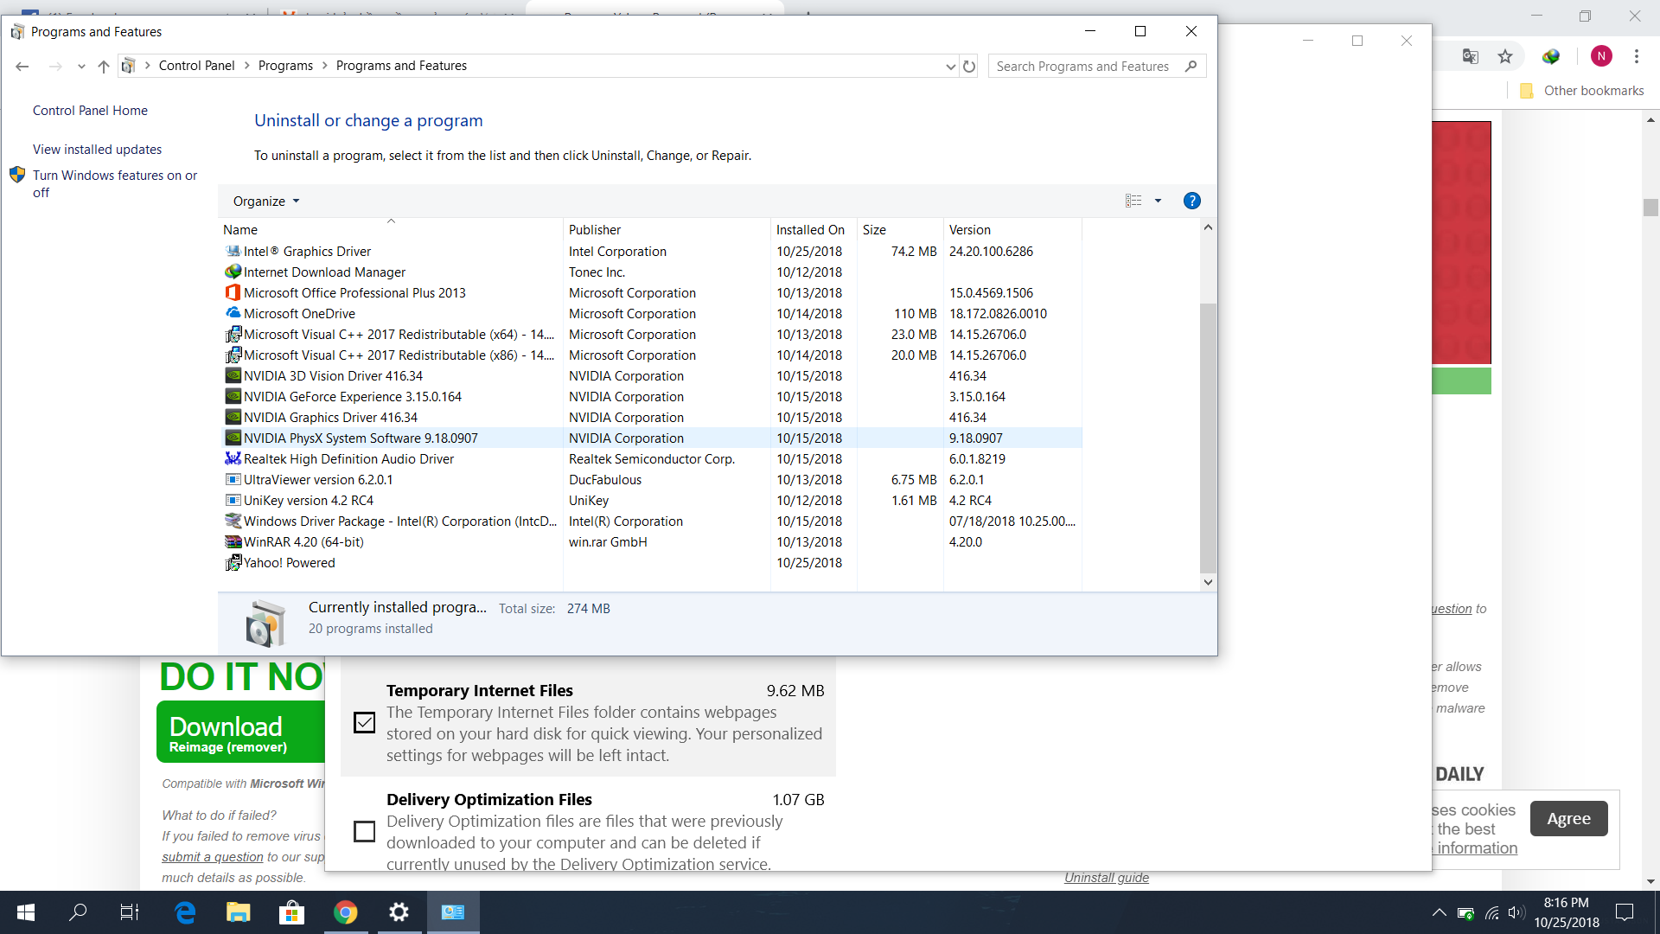Show hidden system tray icons
Screen dimensions: 1660x934
tap(1439, 912)
